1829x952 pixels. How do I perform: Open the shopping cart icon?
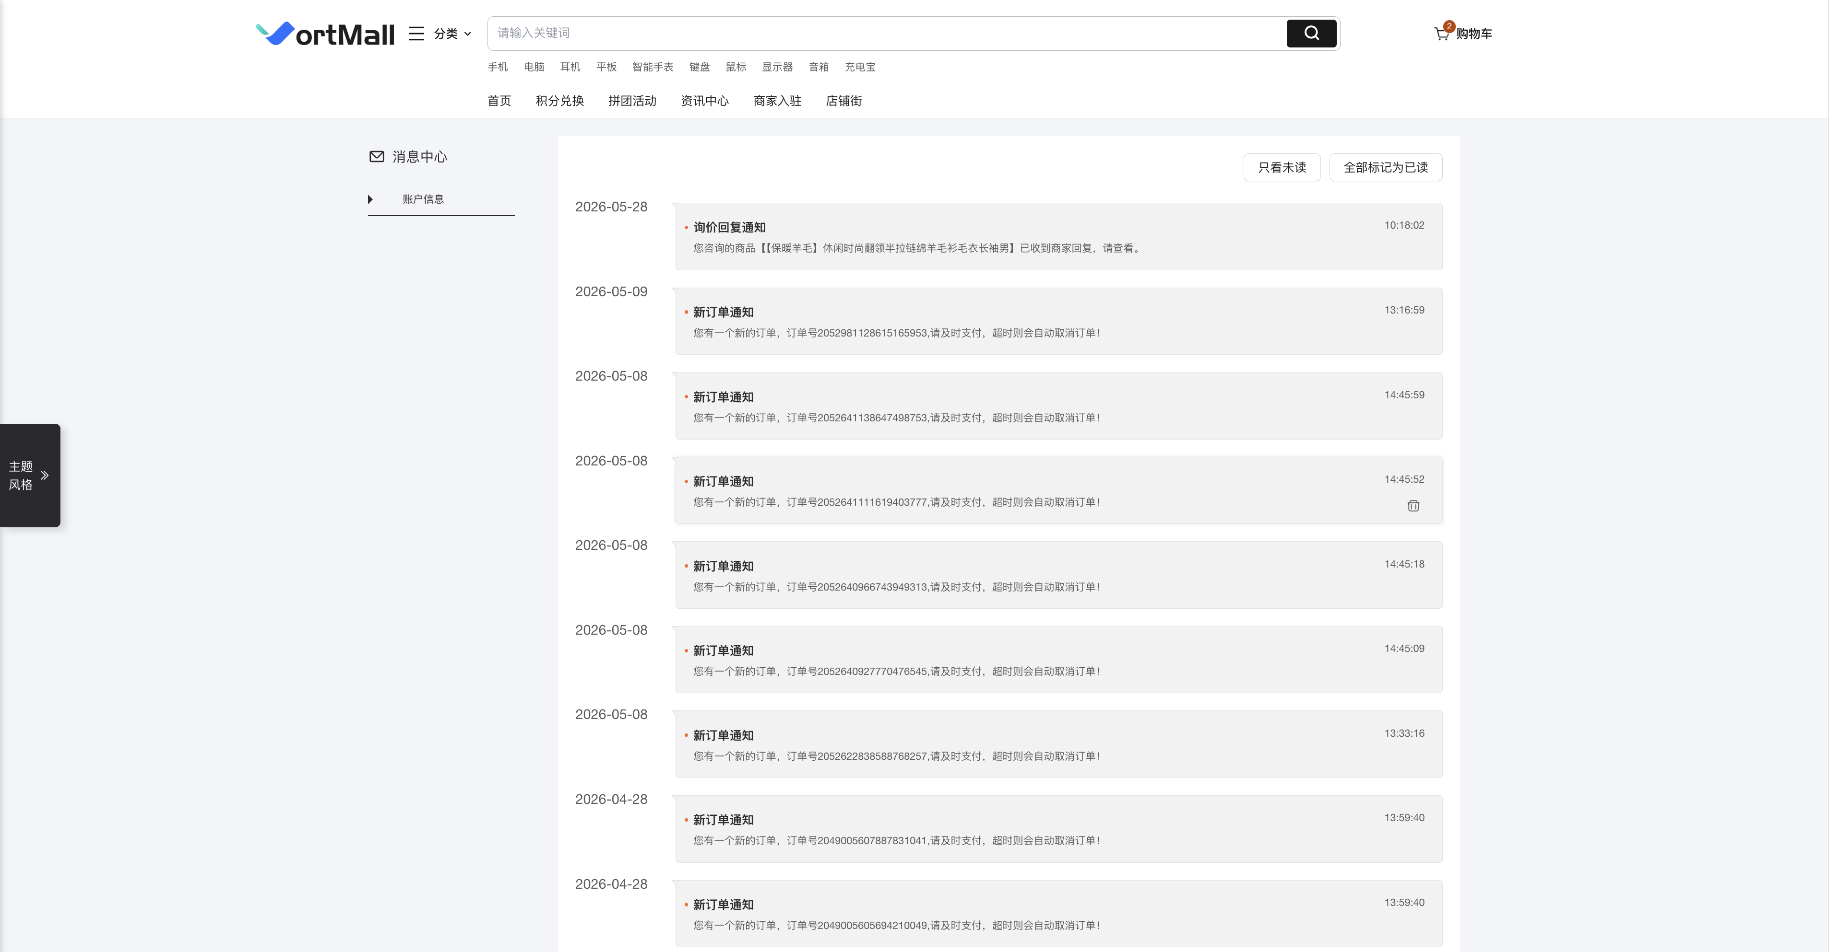pos(1441,34)
